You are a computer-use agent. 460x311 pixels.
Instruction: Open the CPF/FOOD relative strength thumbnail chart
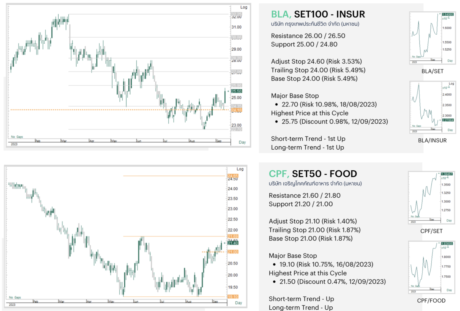click(431, 267)
